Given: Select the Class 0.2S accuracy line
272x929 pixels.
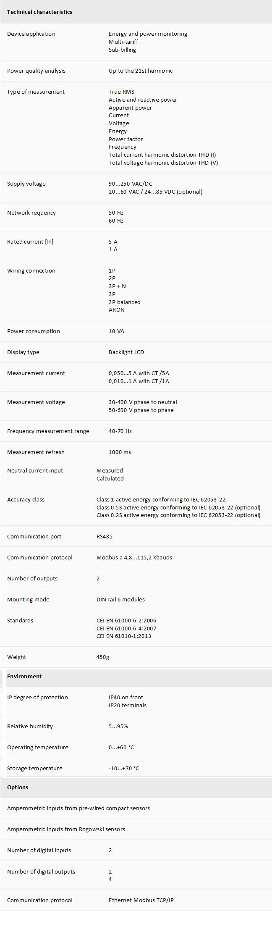Looking at the screenshot, I should (178, 515).
